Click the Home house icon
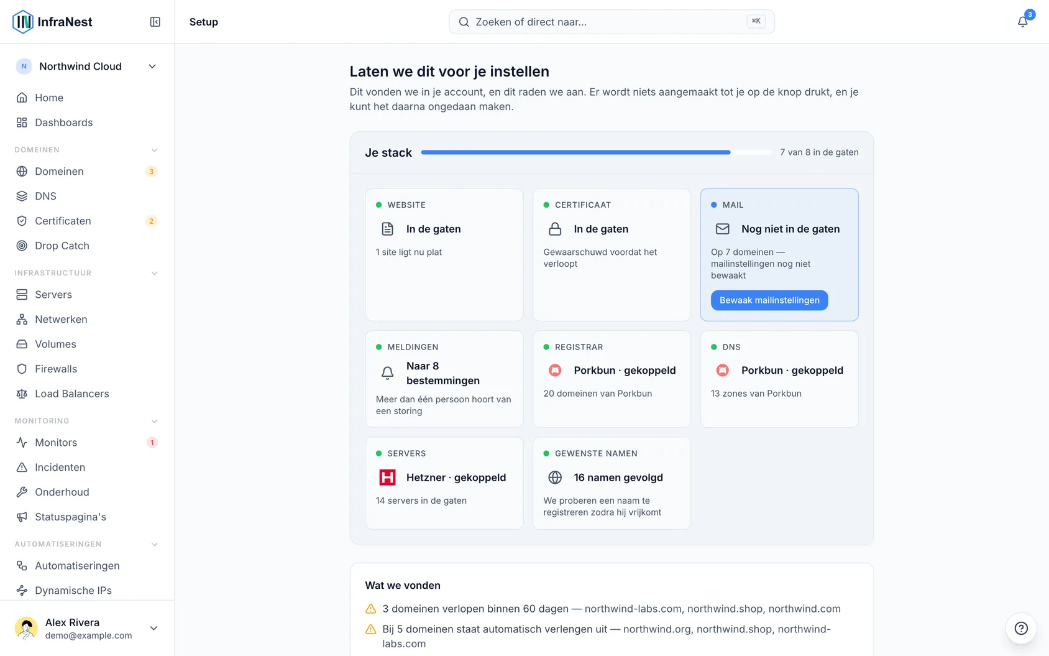Screen dimensions: 1049x656 (22, 98)
